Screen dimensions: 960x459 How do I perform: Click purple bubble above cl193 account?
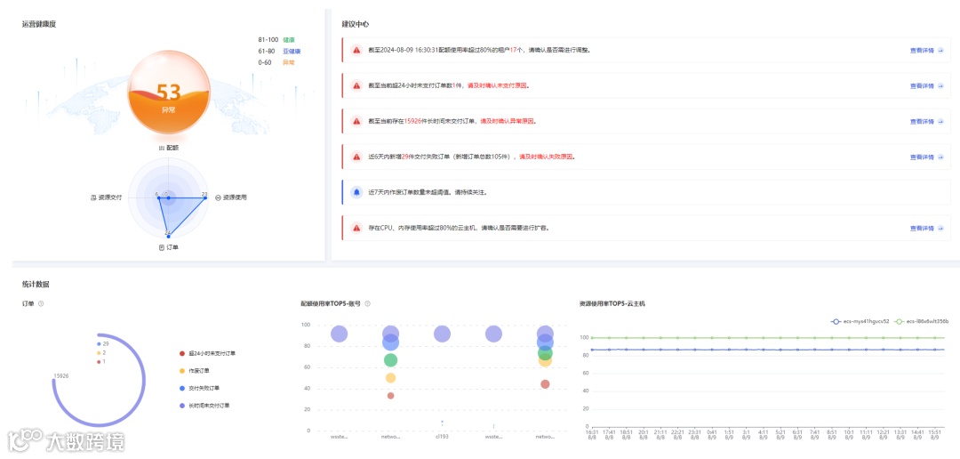tap(442, 334)
